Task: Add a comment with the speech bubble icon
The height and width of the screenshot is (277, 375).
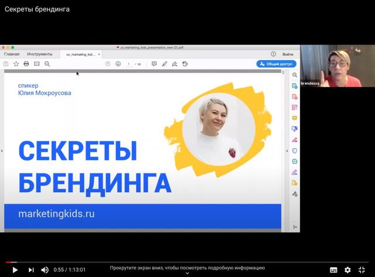Action: (x=154, y=64)
